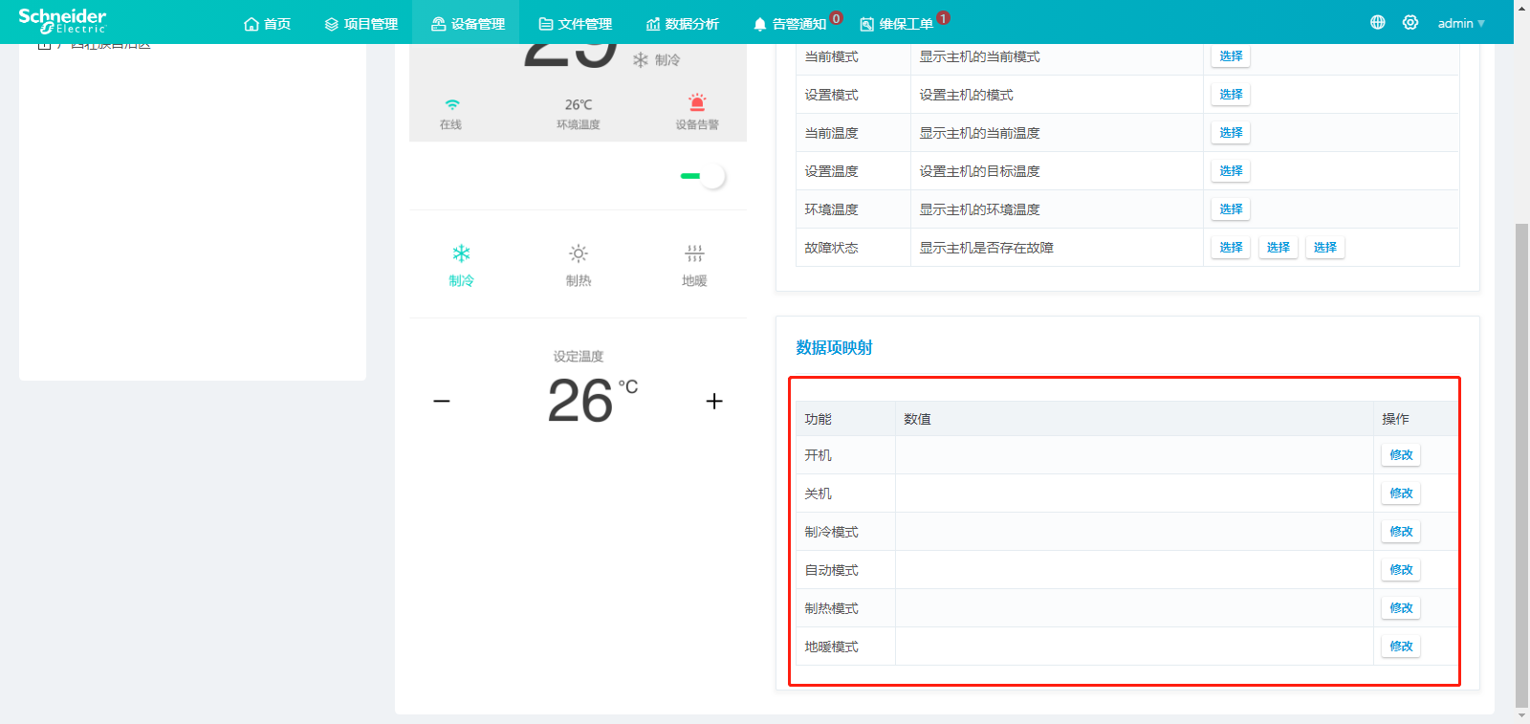Click 修改 for 制热模式 row
The height and width of the screenshot is (724, 1530).
pyautogui.click(x=1401, y=608)
